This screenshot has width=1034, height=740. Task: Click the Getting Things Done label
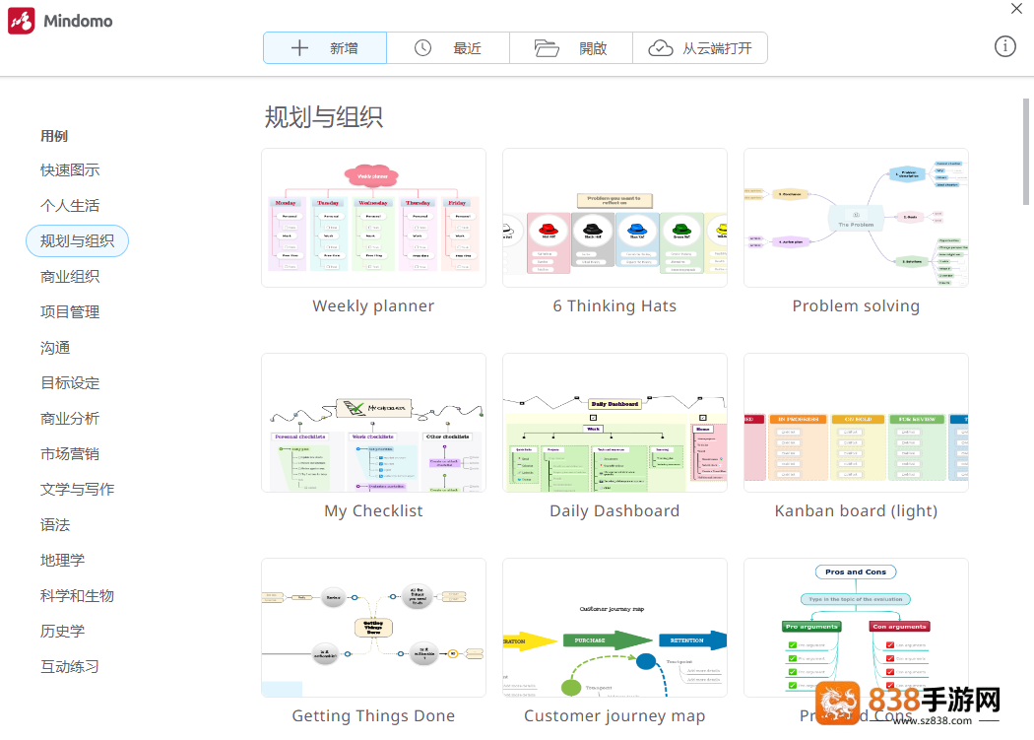(373, 715)
